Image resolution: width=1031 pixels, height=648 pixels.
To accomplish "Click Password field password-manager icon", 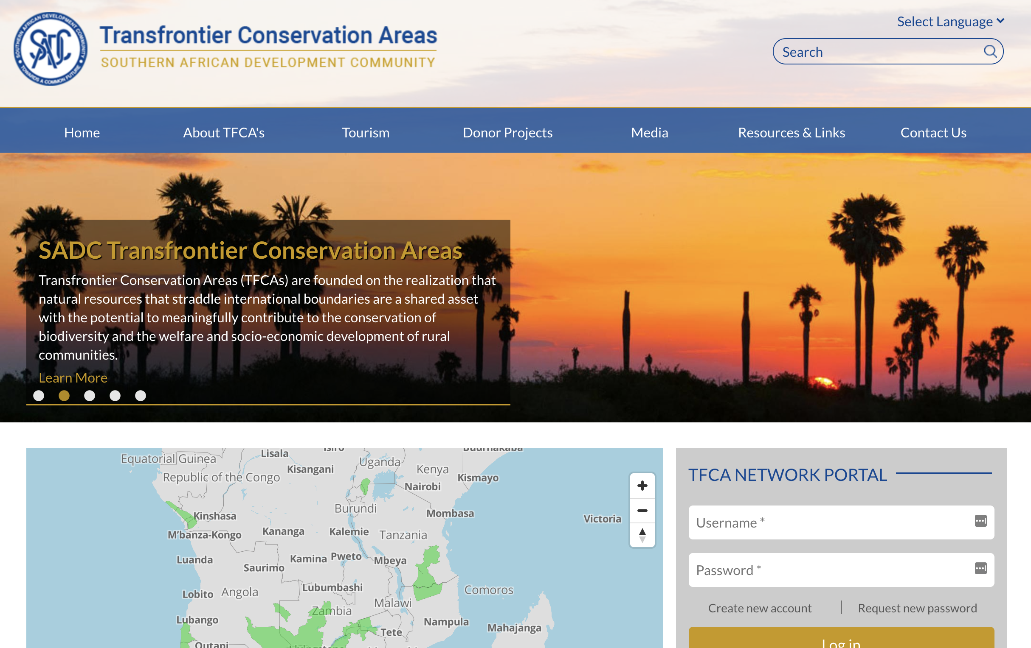I will coord(980,568).
